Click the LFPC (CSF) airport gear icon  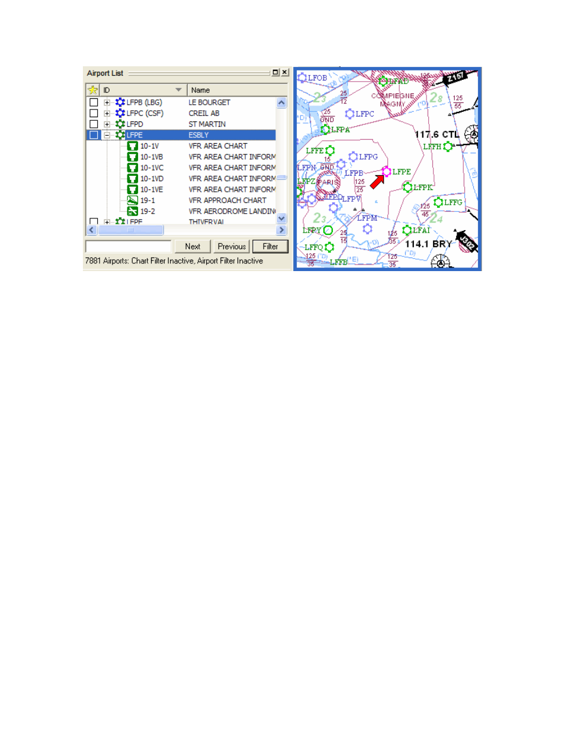[x=120, y=113]
